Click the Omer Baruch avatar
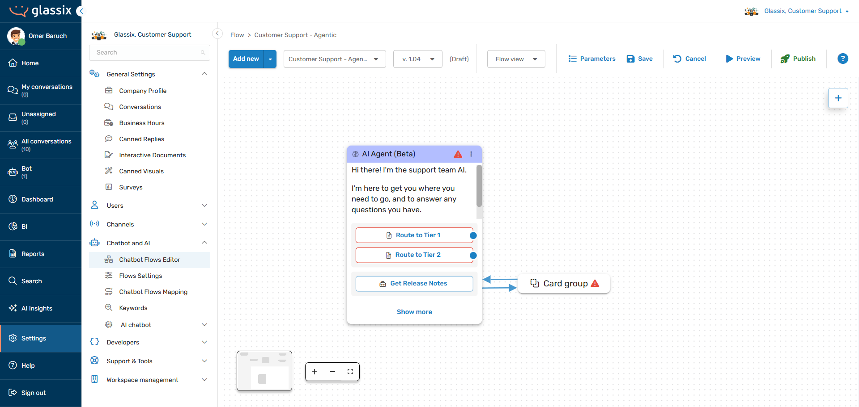This screenshot has width=859, height=407. (x=16, y=36)
